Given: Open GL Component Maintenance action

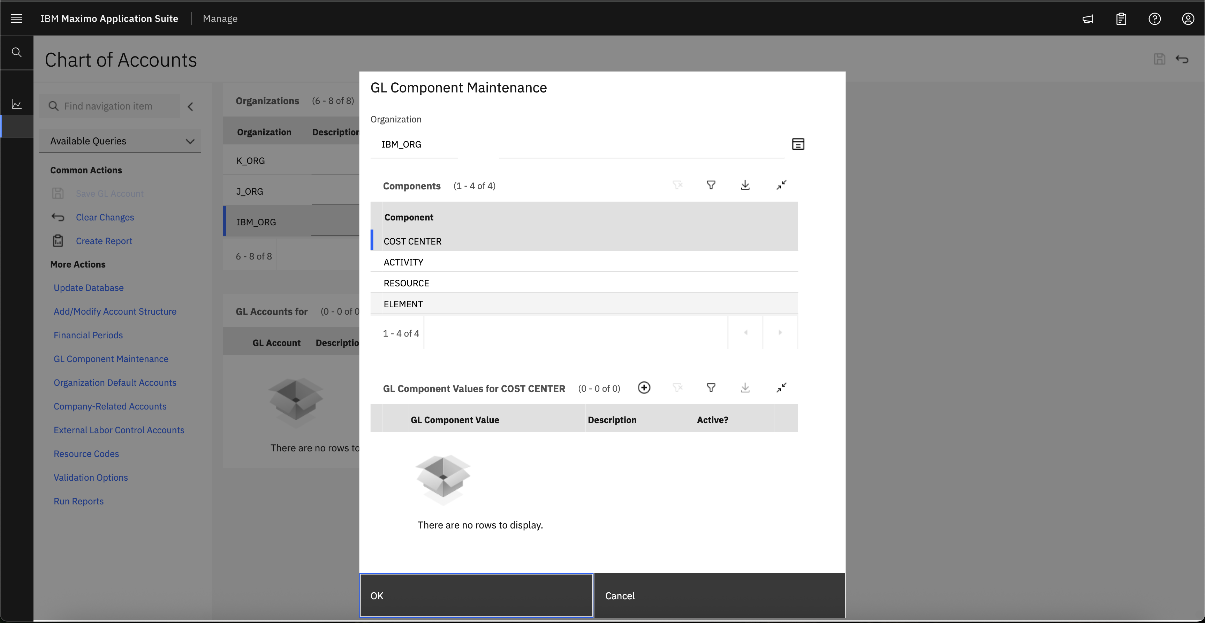Looking at the screenshot, I should 111,359.
